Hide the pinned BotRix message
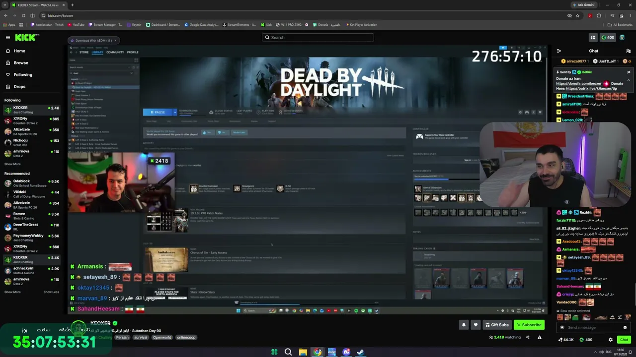This screenshot has height=357, width=636. [x=629, y=72]
